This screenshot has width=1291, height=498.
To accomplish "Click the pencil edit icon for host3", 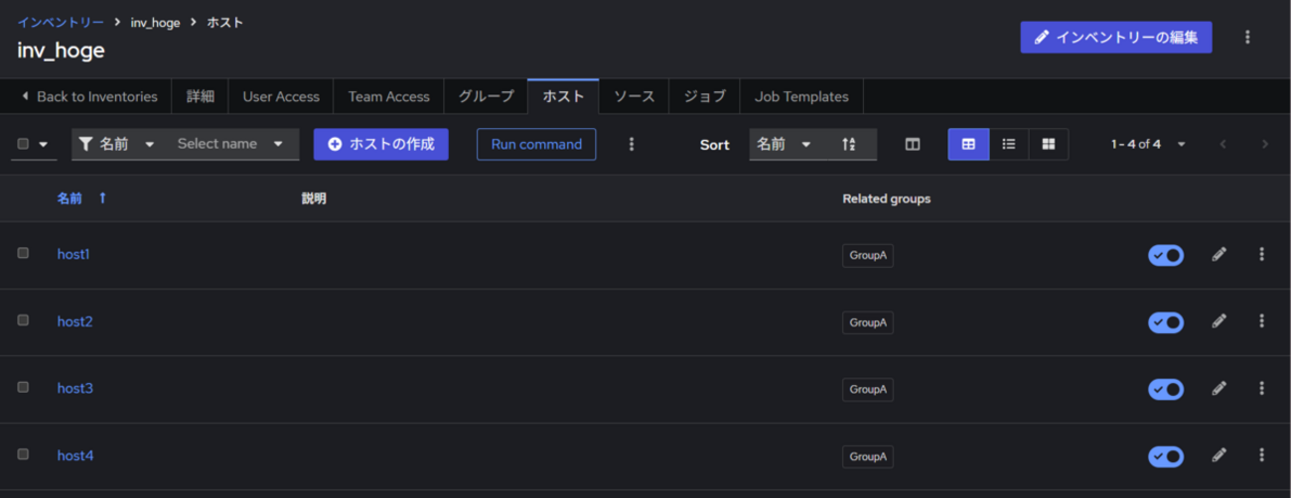I will click(x=1219, y=388).
